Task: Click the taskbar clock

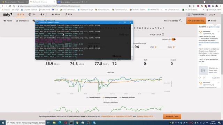Action: [213, 123]
